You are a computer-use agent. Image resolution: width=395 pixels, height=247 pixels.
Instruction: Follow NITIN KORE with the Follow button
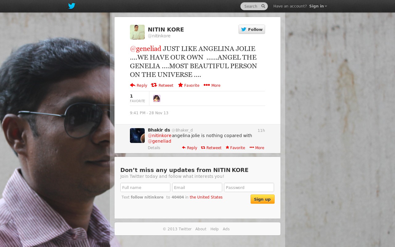pyautogui.click(x=252, y=29)
